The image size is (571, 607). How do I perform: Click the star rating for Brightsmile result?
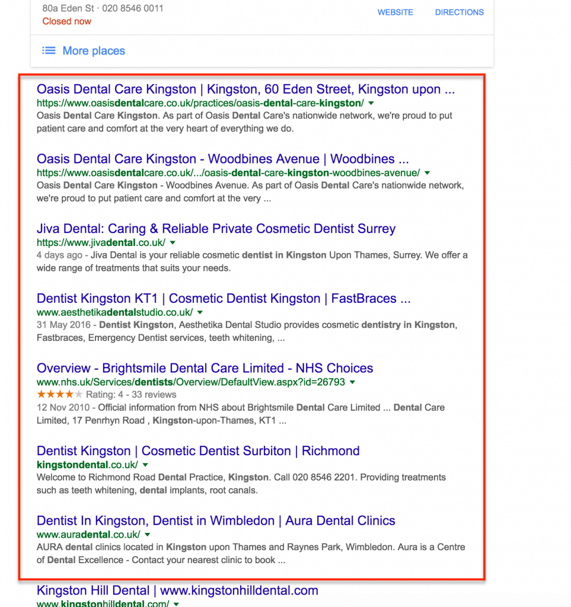point(60,394)
